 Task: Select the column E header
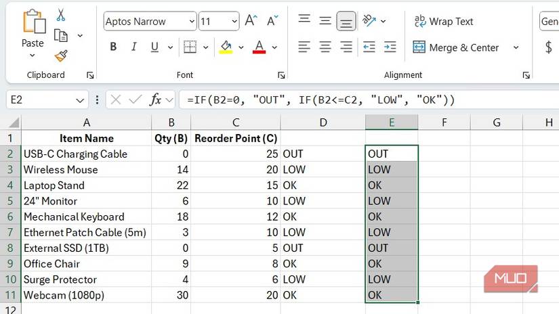pyautogui.click(x=392, y=122)
